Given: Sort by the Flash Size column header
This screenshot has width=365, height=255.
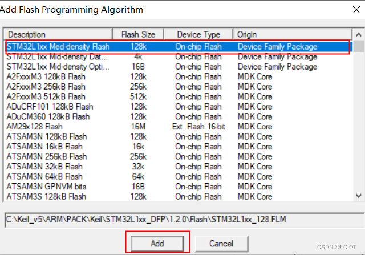Looking at the screenshot, I should point(138,34).
